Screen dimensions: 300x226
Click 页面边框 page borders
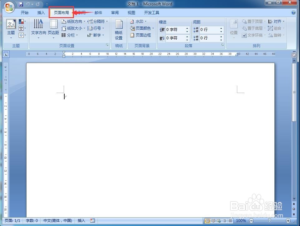pos(140,35)
